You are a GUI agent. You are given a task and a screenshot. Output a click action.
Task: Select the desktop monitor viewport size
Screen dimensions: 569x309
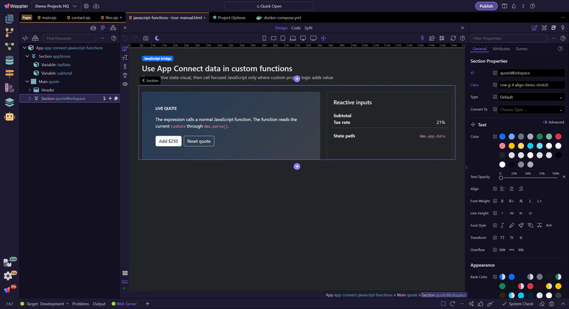tap(303, 38)
